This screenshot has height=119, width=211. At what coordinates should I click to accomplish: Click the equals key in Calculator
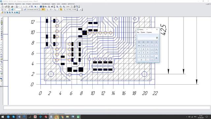(x=156, y=58)
